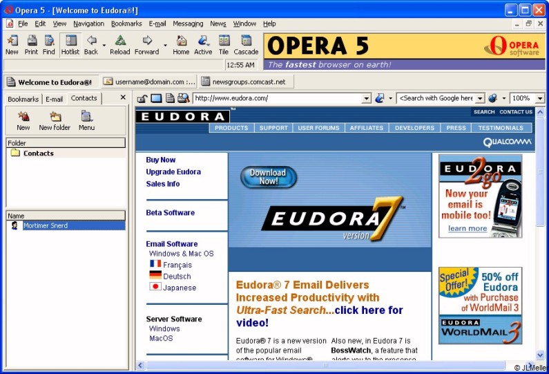The height and width of the screenshot is (374, 549).
Task: Go to the Home page icon
Action: (x=181, y=45)
